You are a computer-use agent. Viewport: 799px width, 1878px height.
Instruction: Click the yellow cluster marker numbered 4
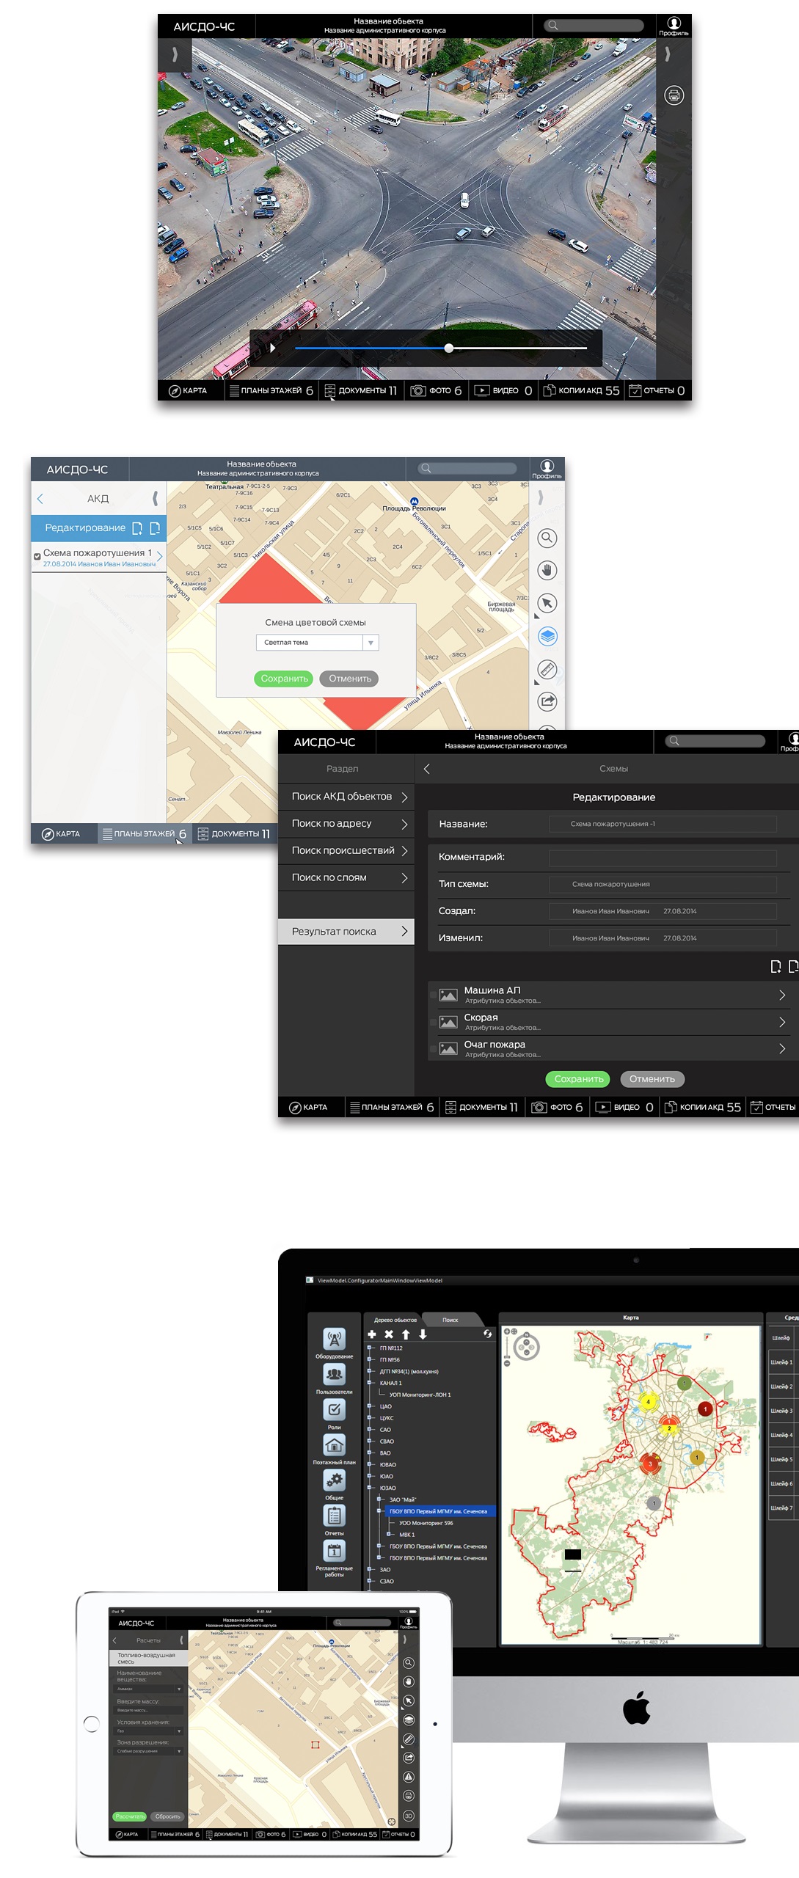click(x=647, y=1402)
